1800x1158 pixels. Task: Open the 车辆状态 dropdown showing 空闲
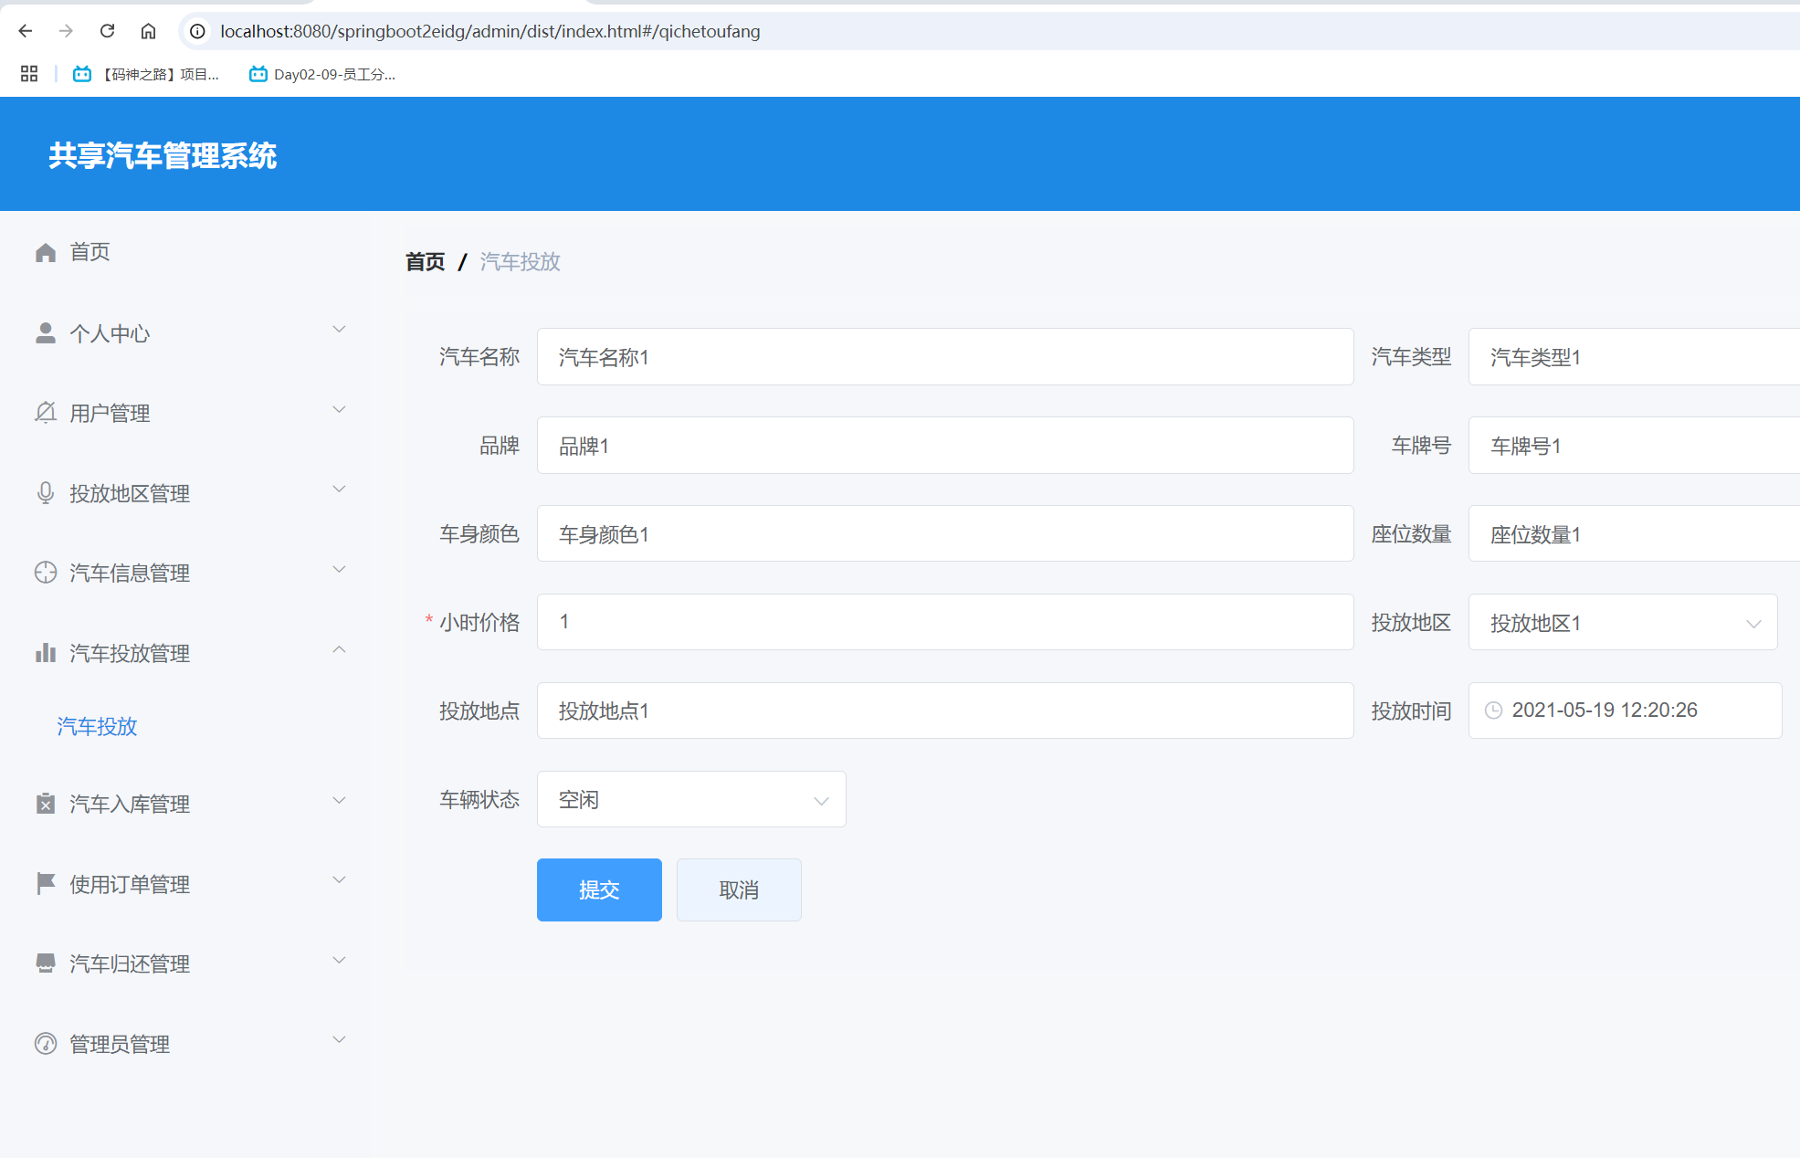690,800
